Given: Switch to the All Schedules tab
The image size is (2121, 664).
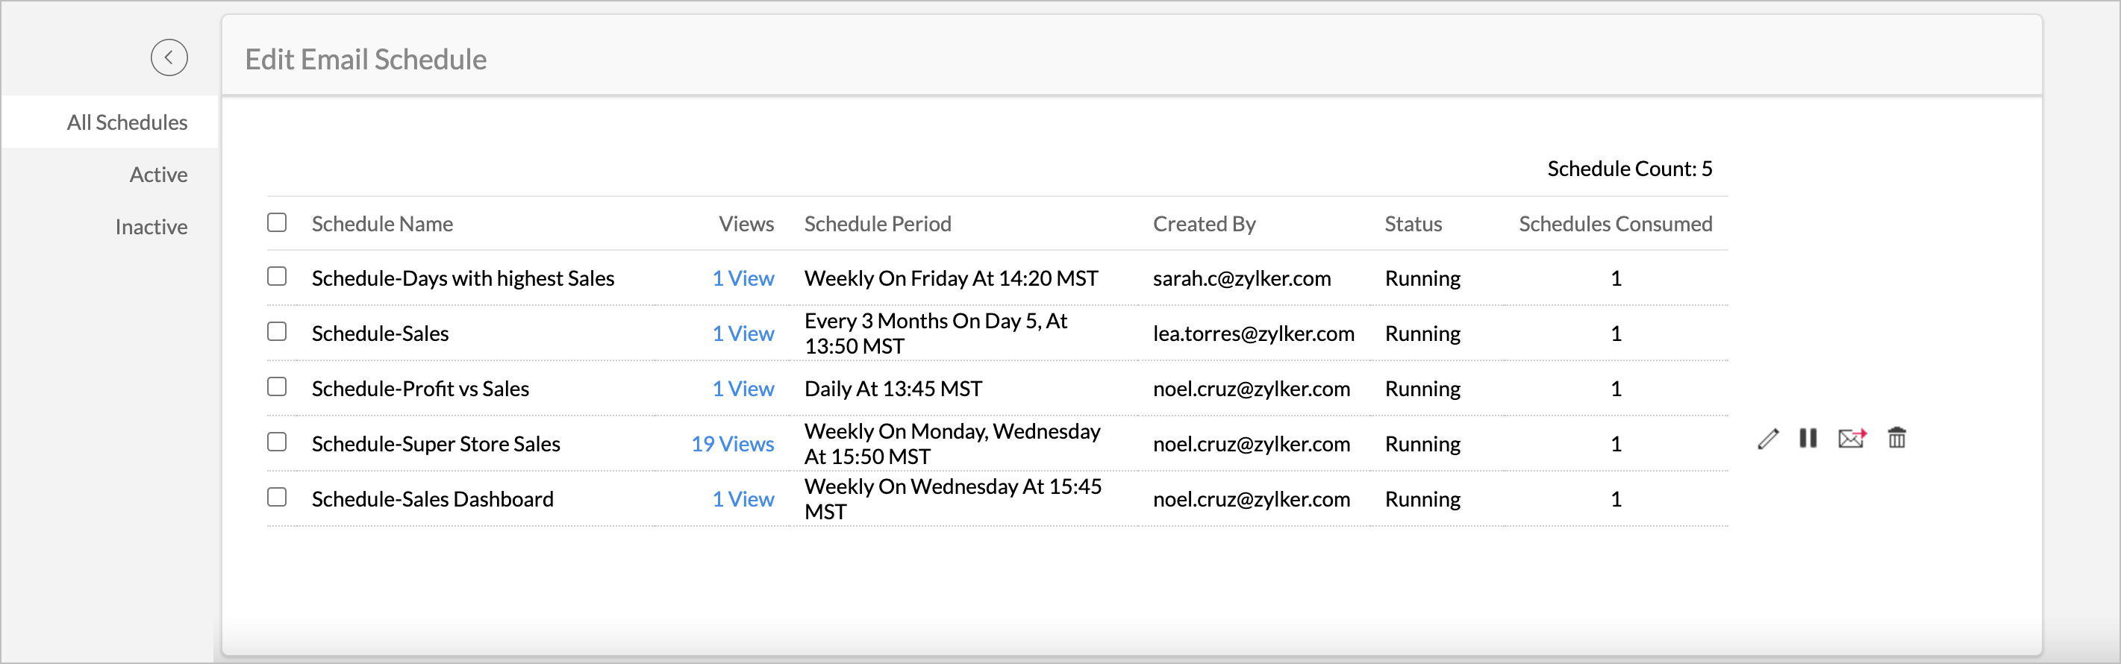Looking at the screenshot, I should point(127,122).
